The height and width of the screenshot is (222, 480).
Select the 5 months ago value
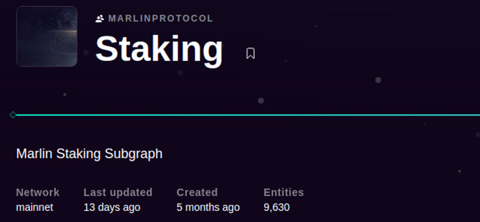(208, 207)
